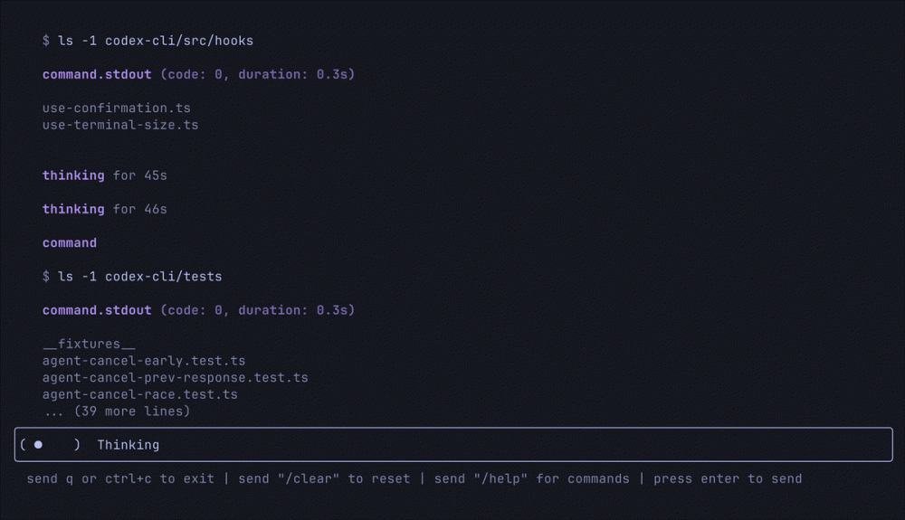Screen dimensions: 905x520
Task: Expand the "... (39 more lines)" truncated output
Action: point(117,411)
